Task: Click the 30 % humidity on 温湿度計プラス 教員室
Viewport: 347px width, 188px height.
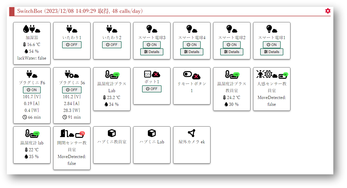Action: (x=232, y=104)
